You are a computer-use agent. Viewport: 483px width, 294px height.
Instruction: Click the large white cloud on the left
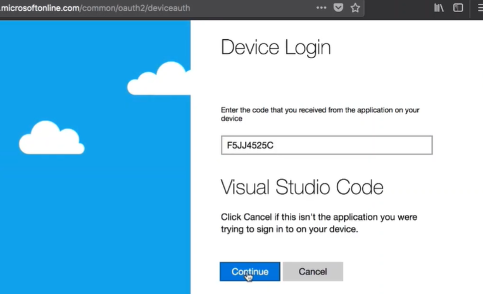point(51,139)
